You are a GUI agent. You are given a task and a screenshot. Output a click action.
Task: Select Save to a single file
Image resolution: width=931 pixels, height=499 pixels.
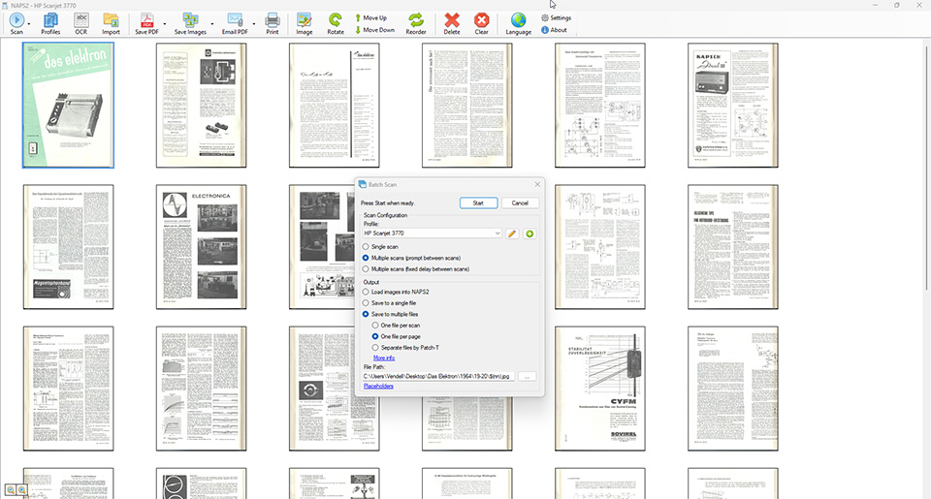click(x=366, y=302)
